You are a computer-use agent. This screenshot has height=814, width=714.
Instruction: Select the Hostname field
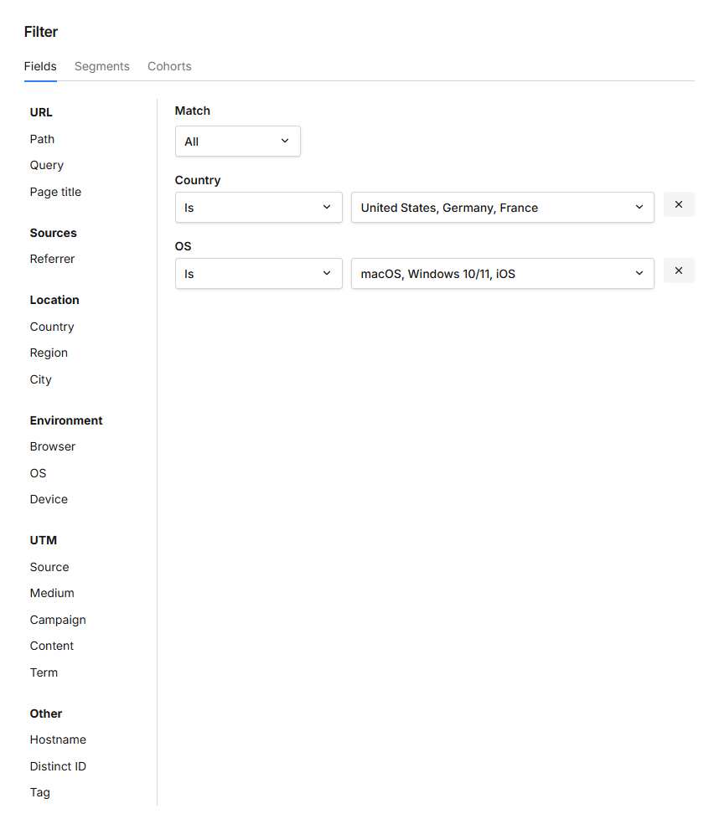coord(58,739)
